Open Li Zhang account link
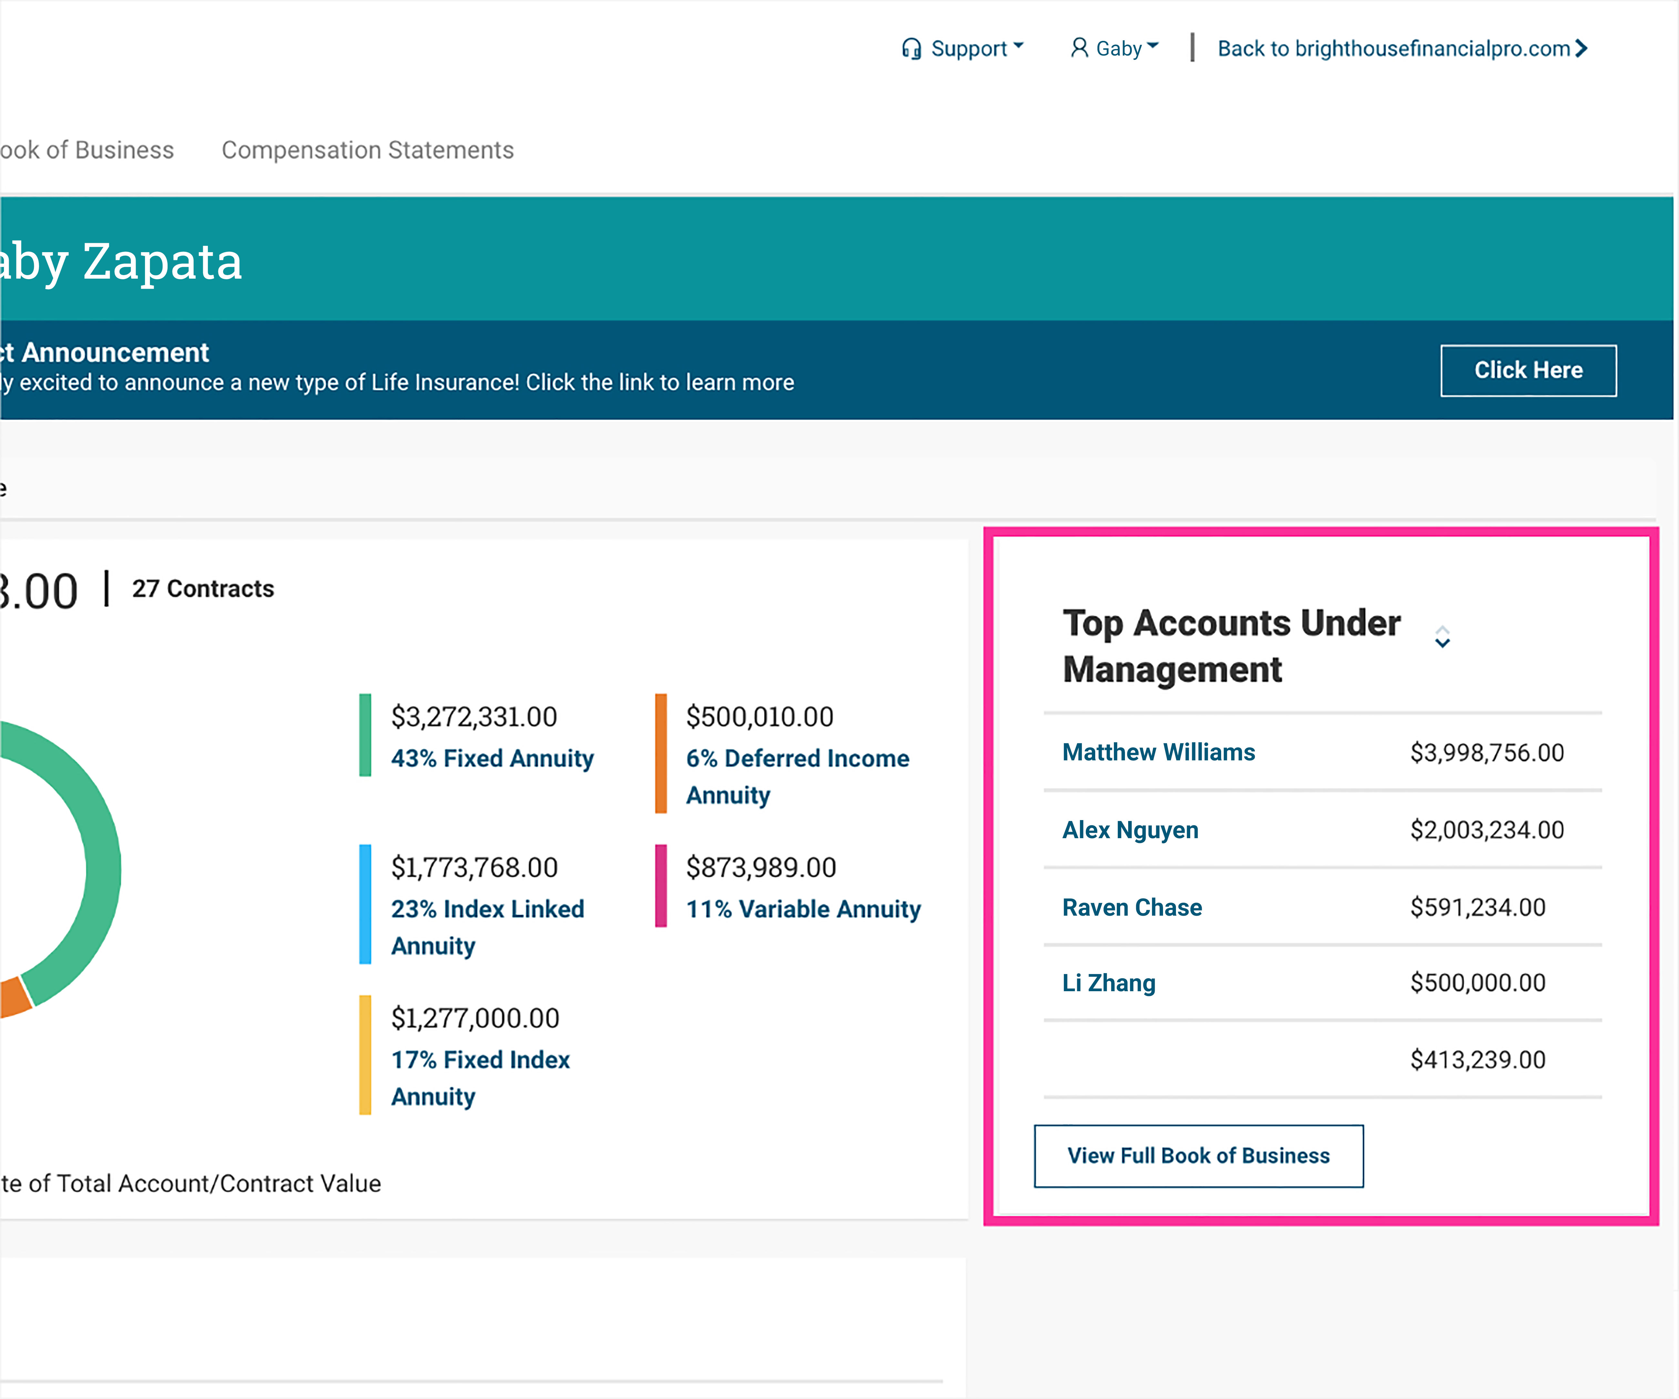Image resolution: width=1679 pixels, height=1399 pixels. (x=1108, y=982)
